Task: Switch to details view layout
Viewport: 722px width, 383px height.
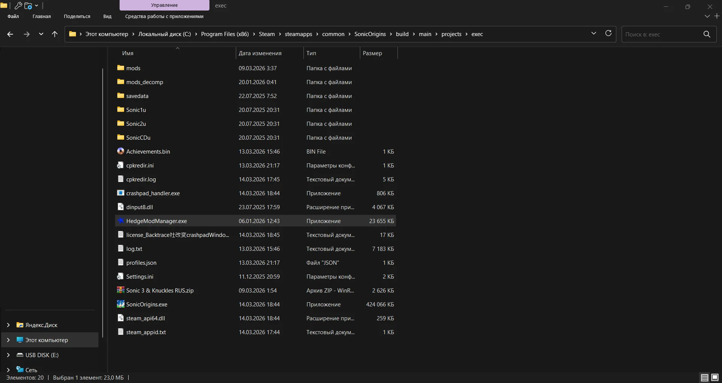Action: tap(704, 377)
